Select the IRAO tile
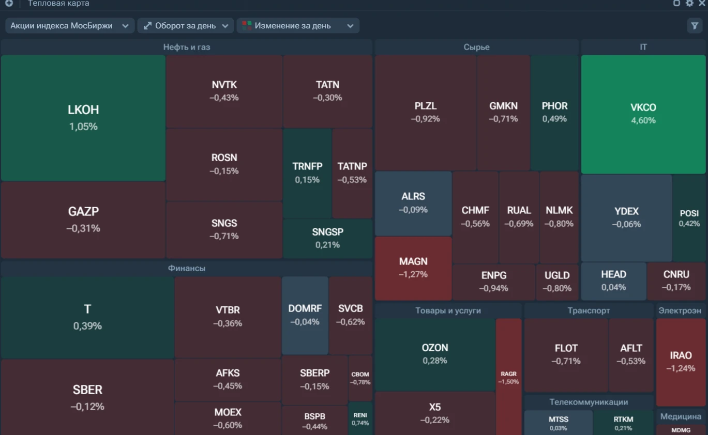Image resolution: width=708 pixels, height=435 pixels. point(681,362)
